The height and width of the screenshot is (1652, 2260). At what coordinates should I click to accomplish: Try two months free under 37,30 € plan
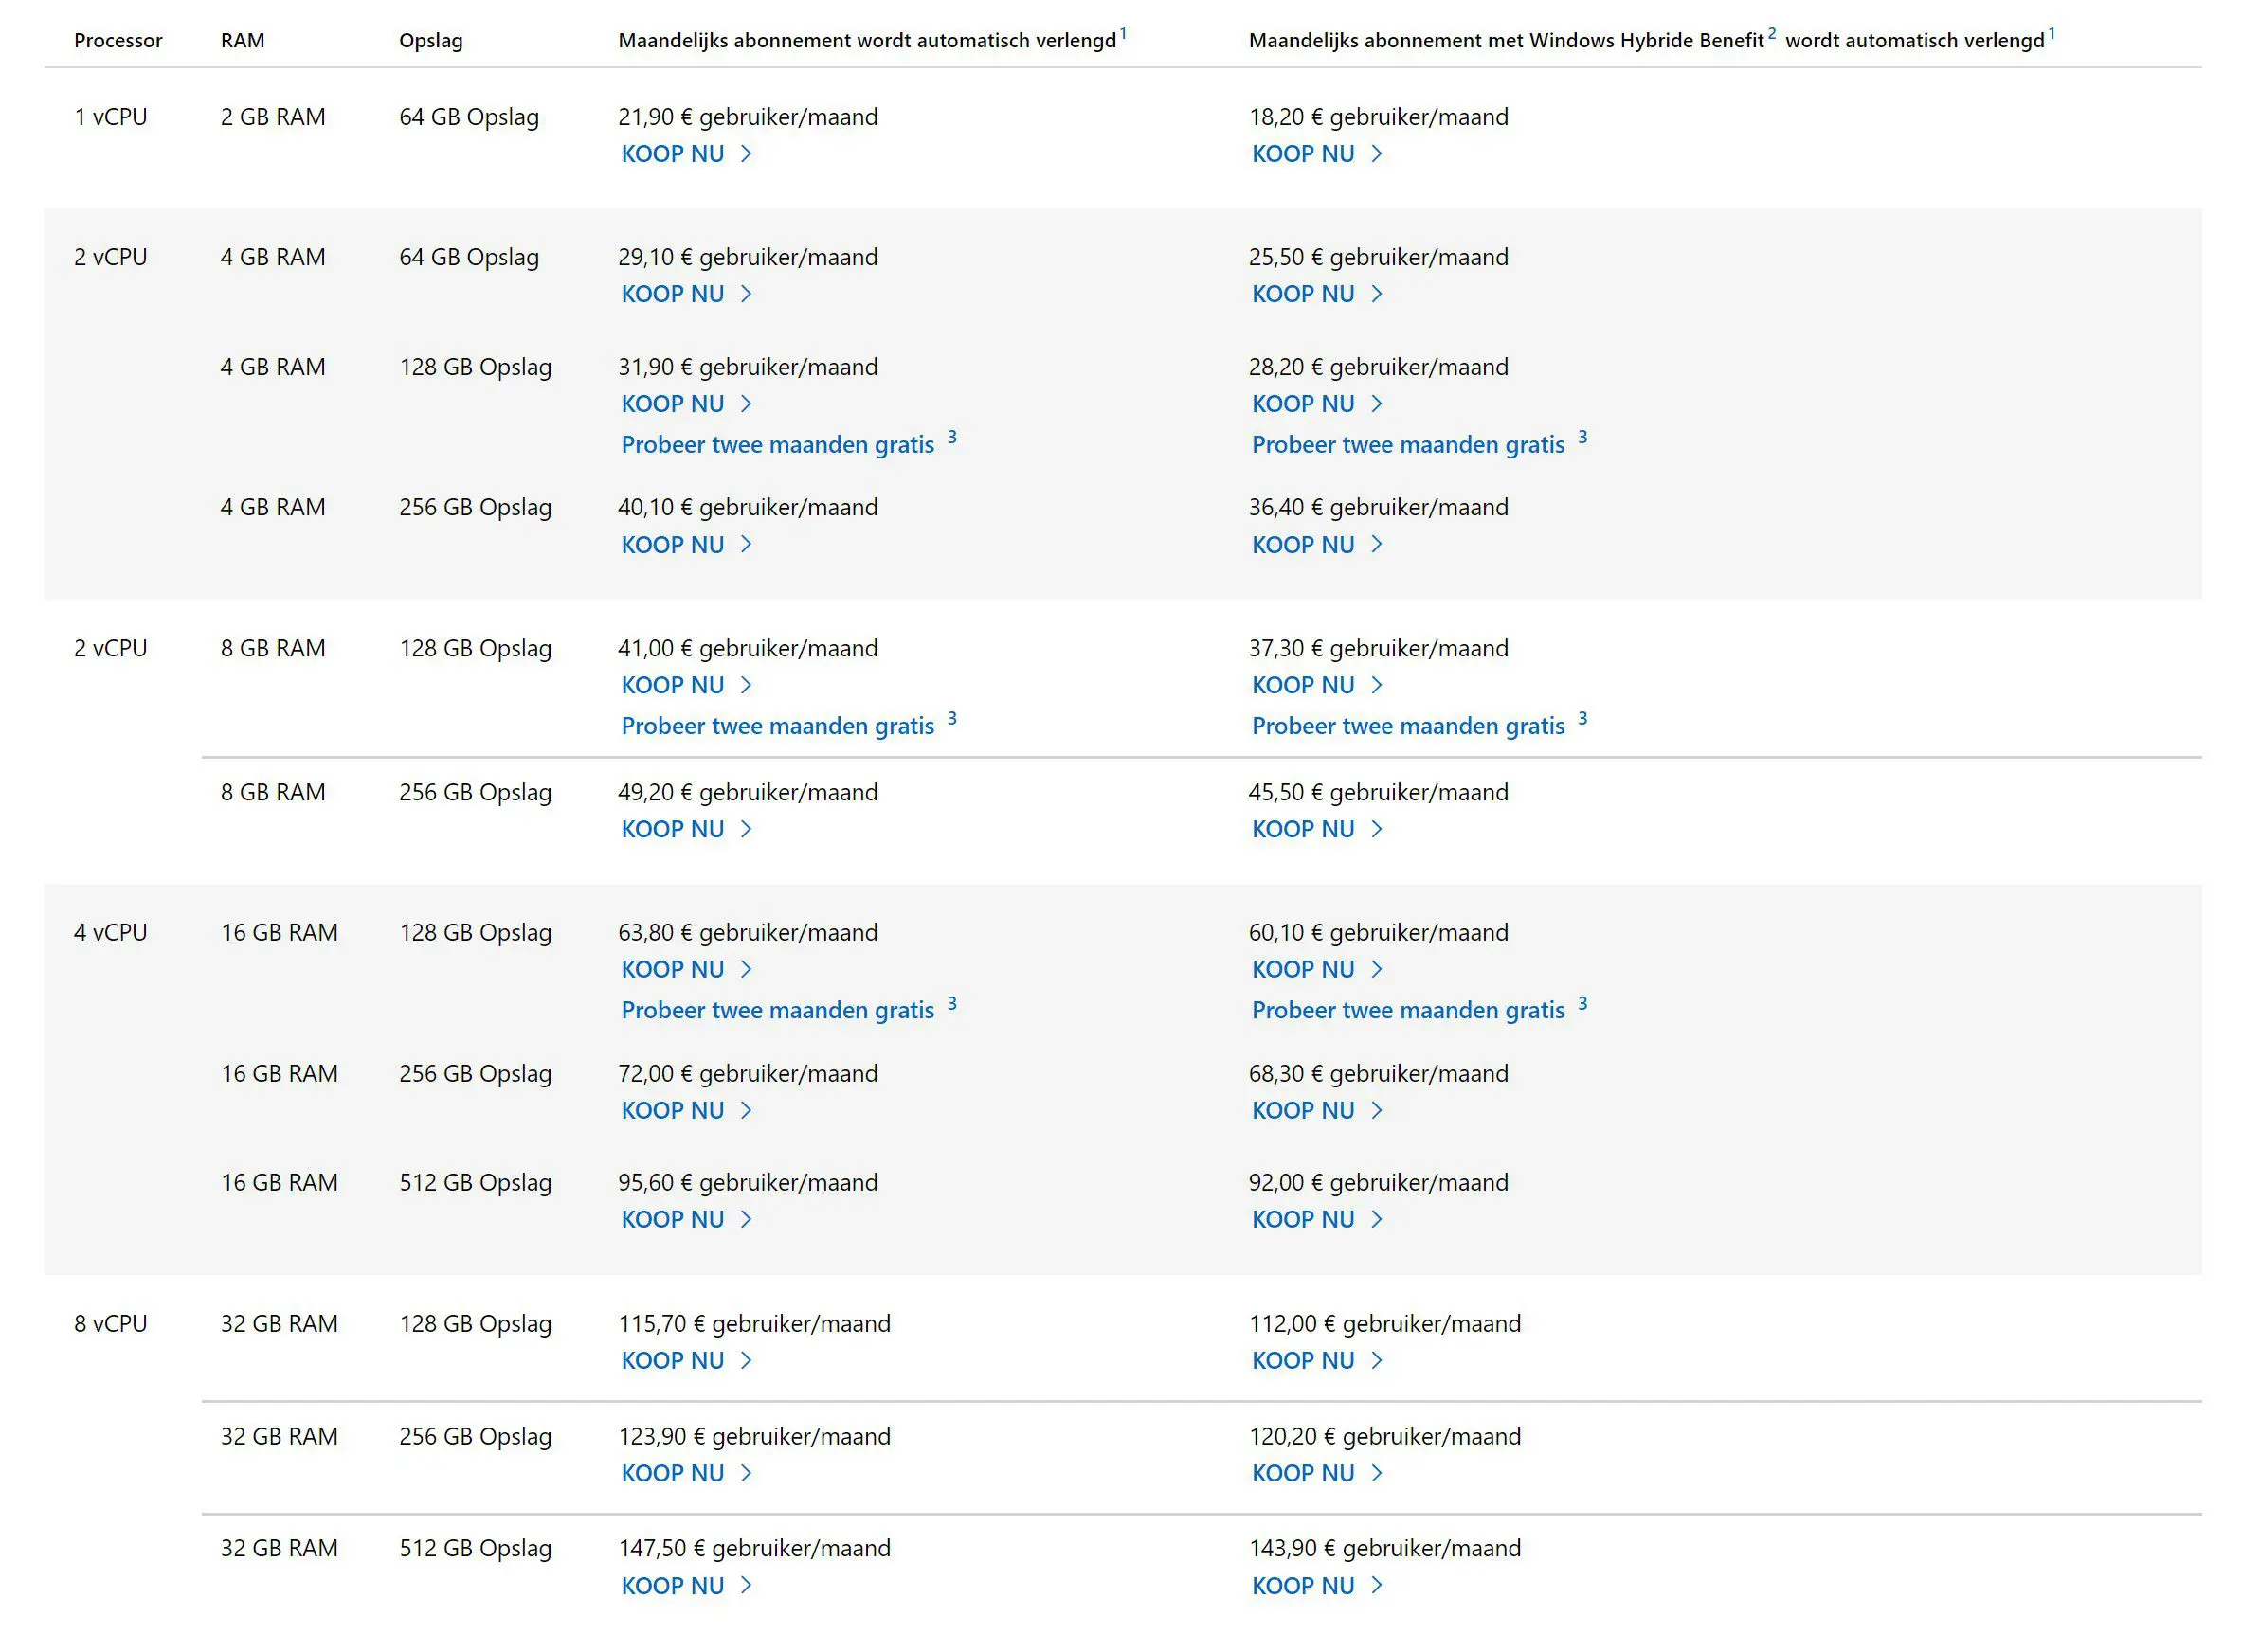pos(1407,726)
